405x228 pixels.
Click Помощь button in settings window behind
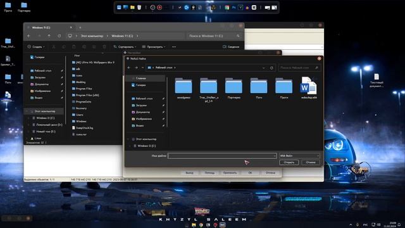(209, 173)
